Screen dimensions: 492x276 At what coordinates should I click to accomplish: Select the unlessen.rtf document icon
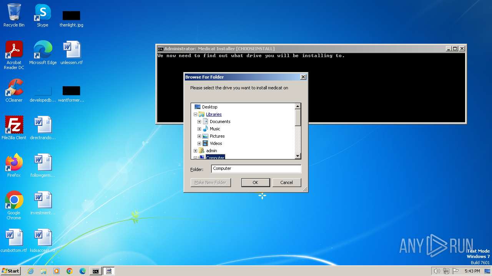(71, 53)
